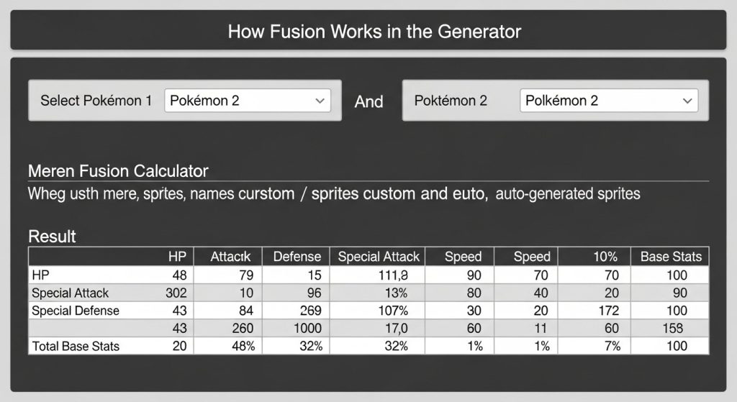Click the Select Pokémon 1 label
The width and height of the screenshot is (737, 402).
(96, 101)
